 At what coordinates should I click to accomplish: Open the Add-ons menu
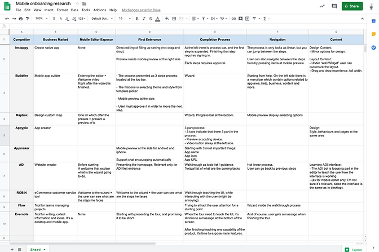[x=100, y=10]
